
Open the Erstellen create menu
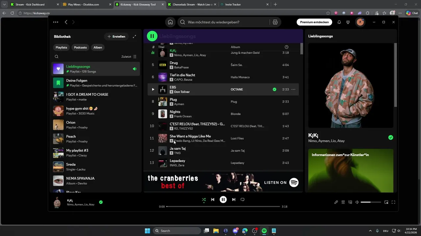(116, 36)
